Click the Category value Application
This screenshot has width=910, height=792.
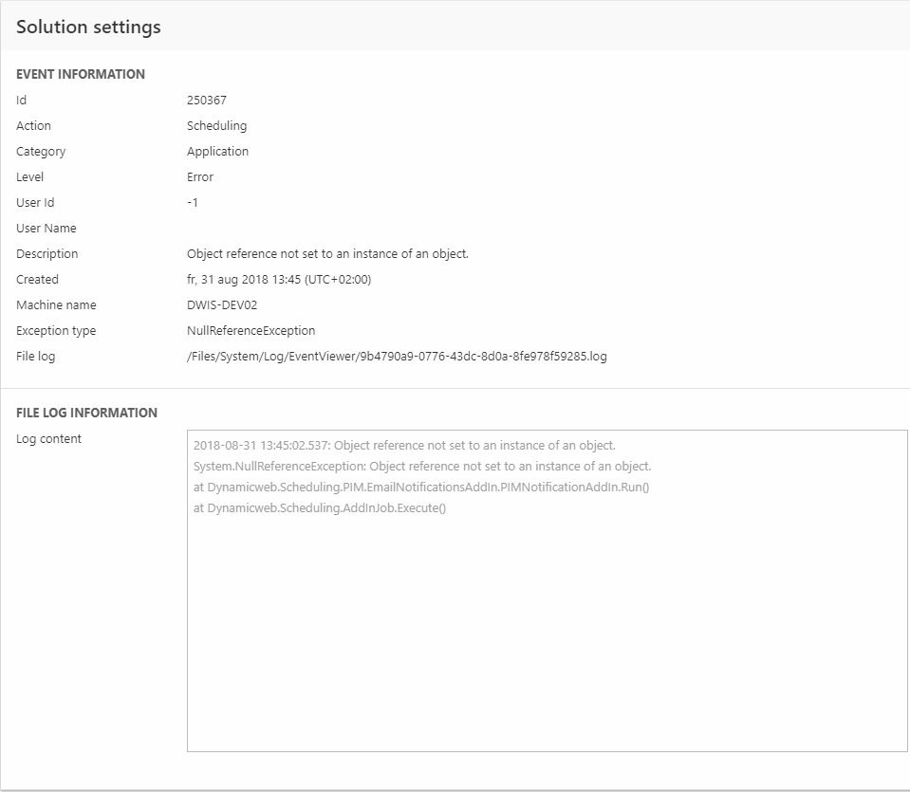(217, 152)
